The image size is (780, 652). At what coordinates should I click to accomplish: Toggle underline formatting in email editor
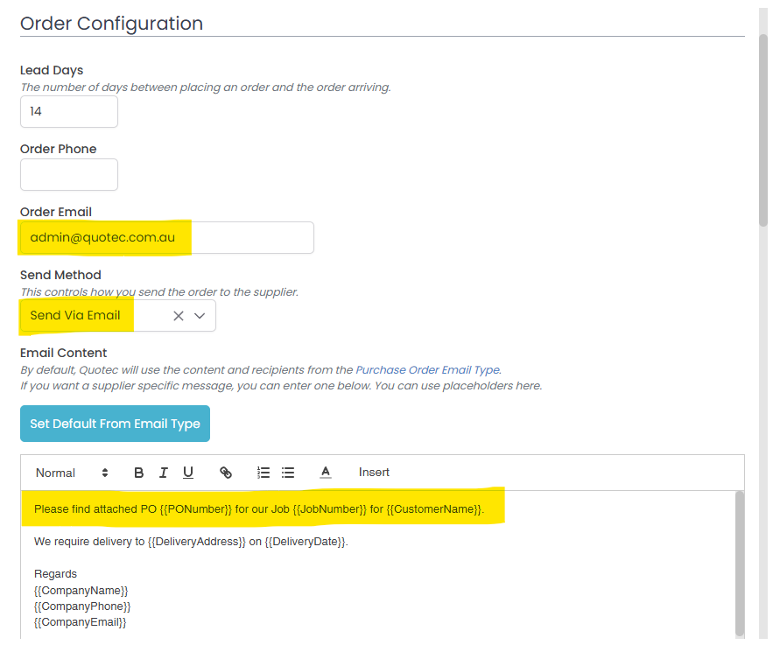[188, 473]
